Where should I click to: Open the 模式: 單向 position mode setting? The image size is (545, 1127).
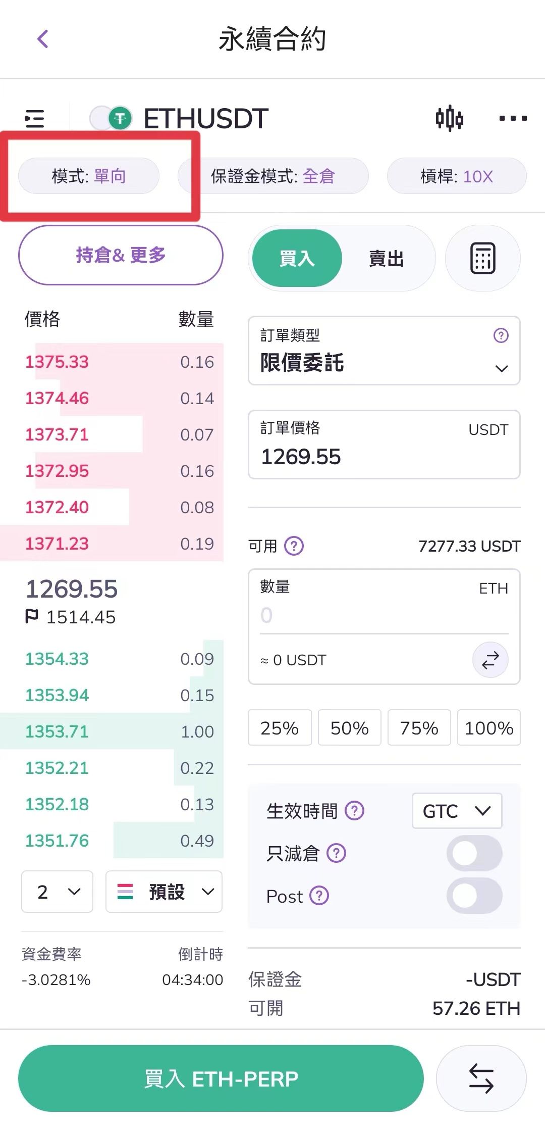coord(89,176)
